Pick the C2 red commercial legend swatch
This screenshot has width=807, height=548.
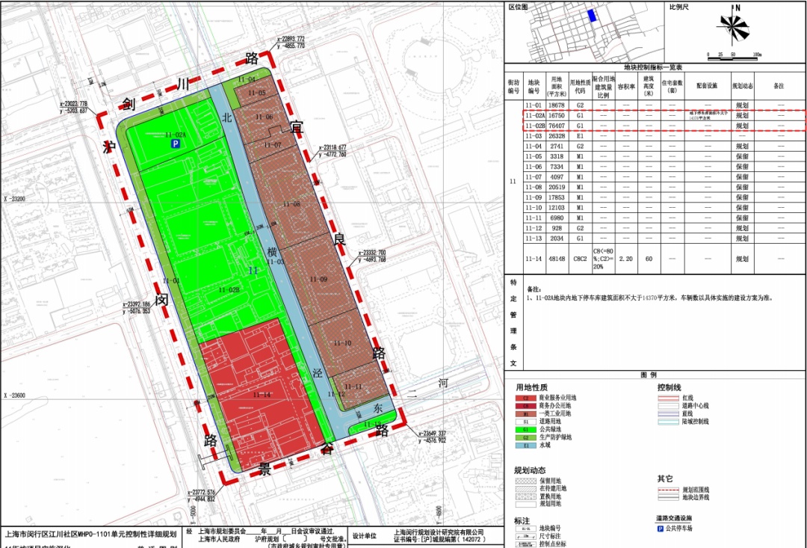(526, 398)
